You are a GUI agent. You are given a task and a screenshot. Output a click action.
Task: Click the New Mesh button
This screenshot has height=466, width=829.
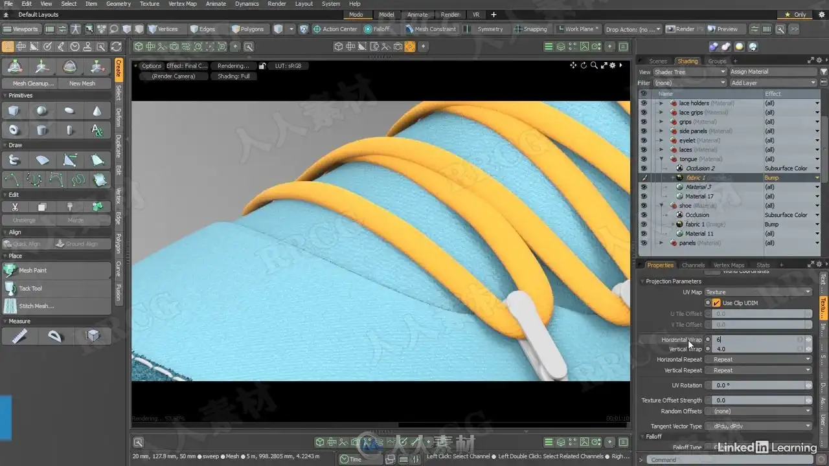pos(82,83)
